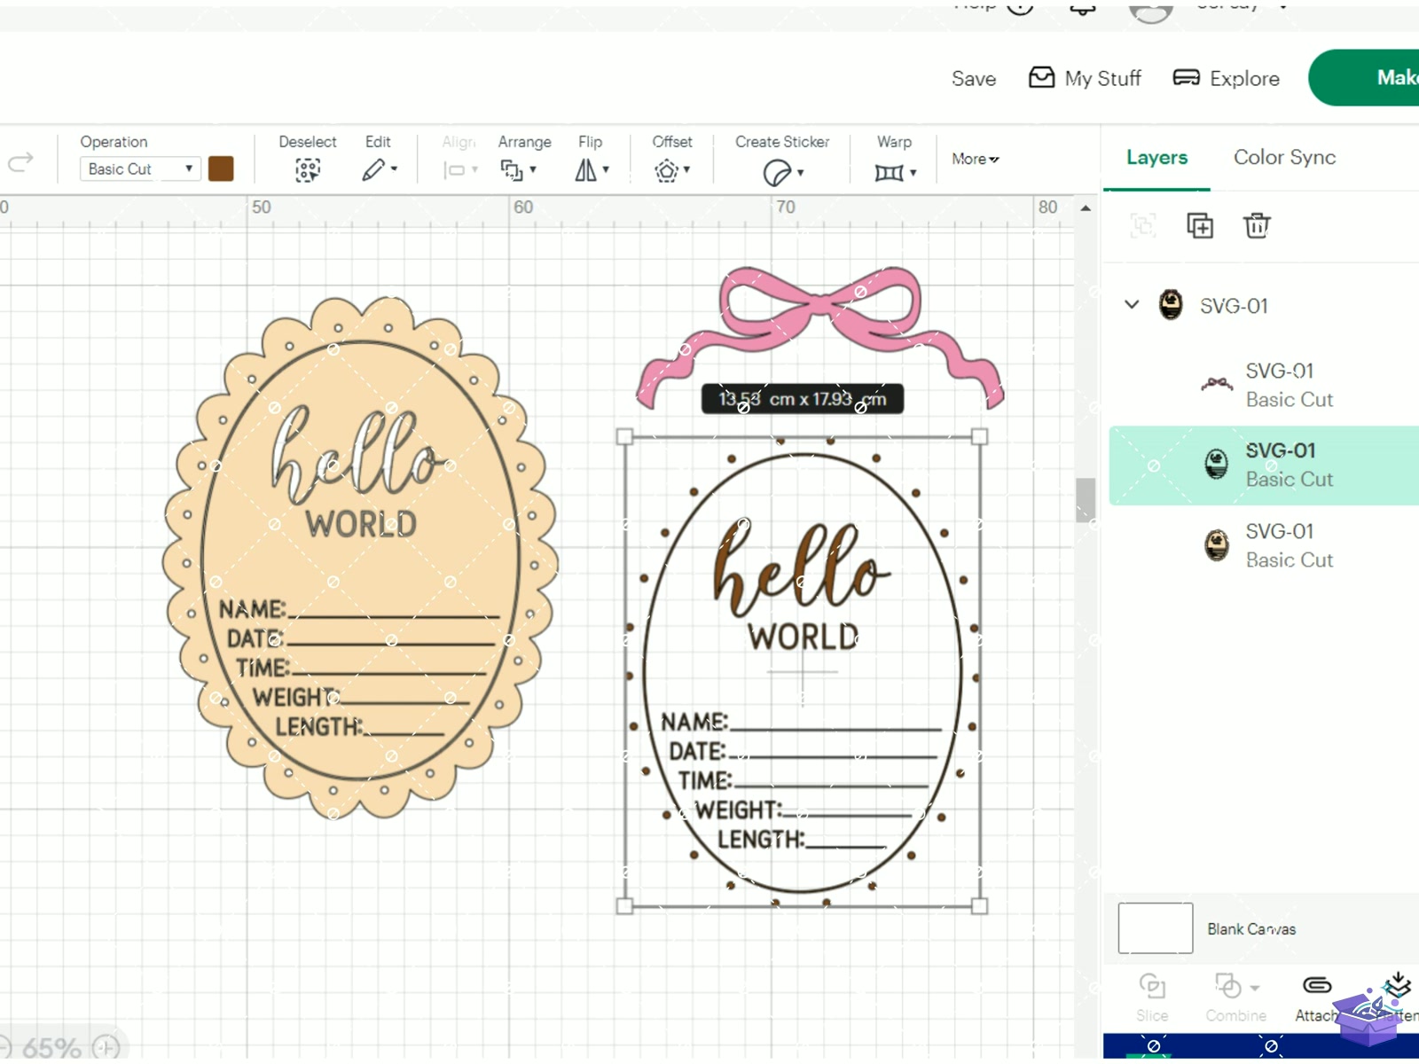Click the Save button

pyautogui.click(x=974, y=78)
